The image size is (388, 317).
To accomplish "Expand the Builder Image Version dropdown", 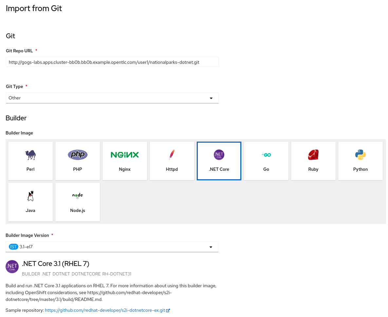I will pos(111,247).
